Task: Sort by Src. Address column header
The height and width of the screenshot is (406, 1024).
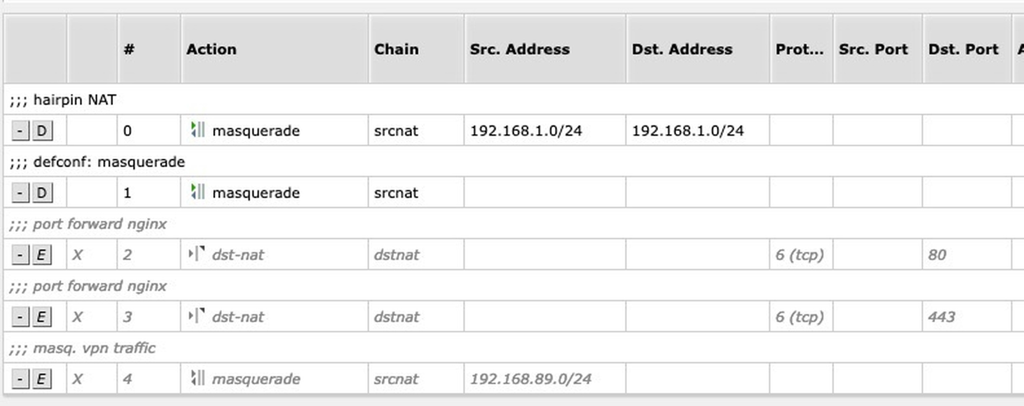Action: point(545,49)
